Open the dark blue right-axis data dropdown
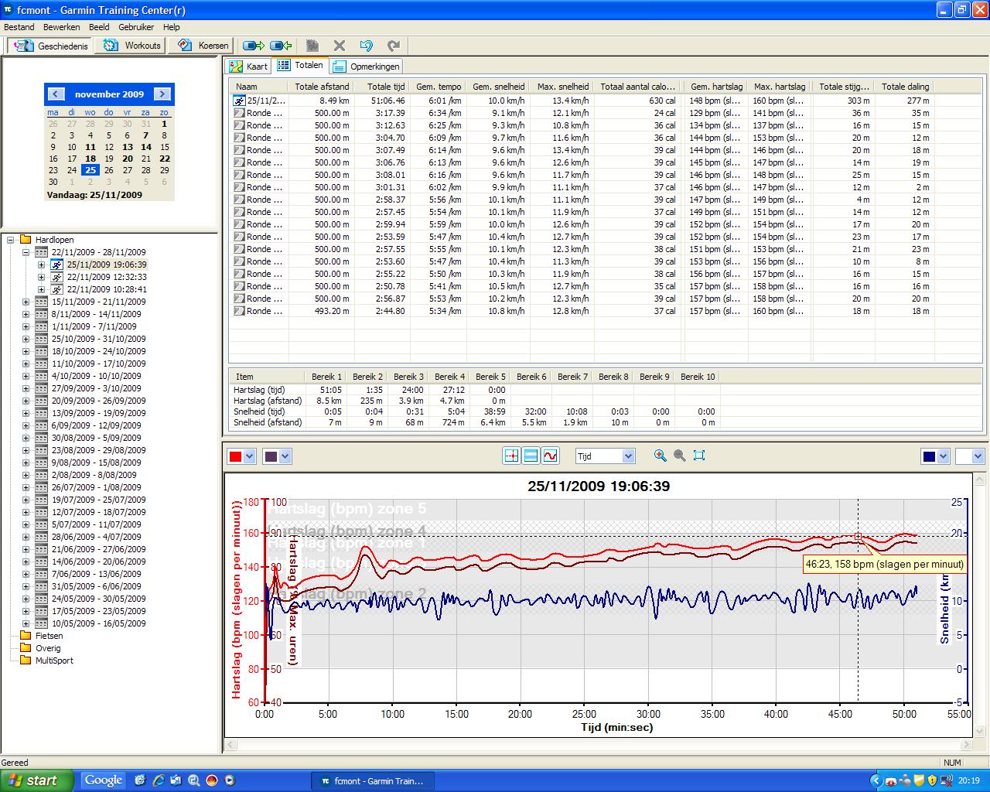Image resolution: width=990 pixels, height=792 pixels. tap(943, 457)
